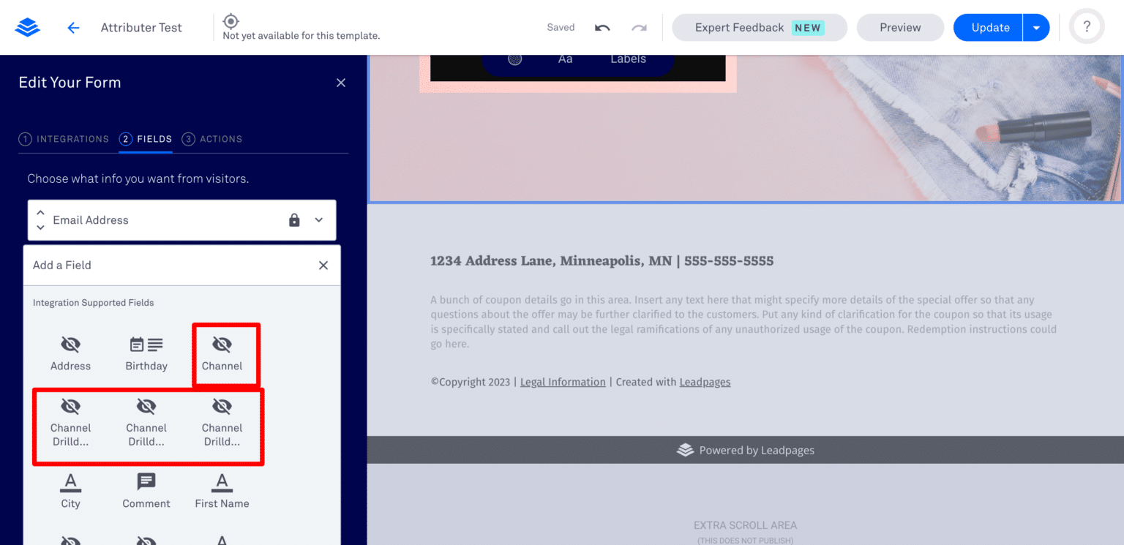Switch to the Integrations step tab
The height and width of the screenshot is (545, 1124).
(64, 139)
